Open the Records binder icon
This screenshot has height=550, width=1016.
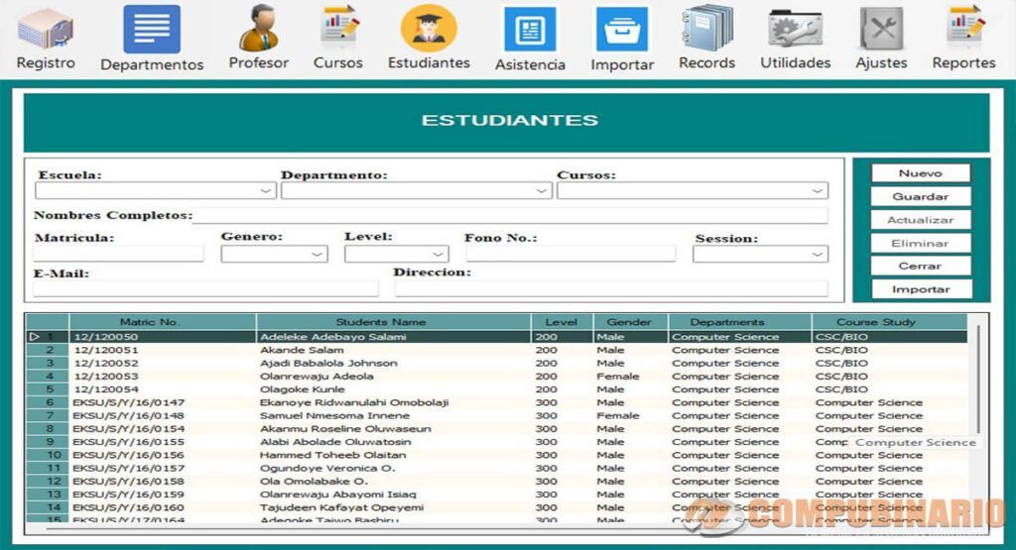(706, 28)
